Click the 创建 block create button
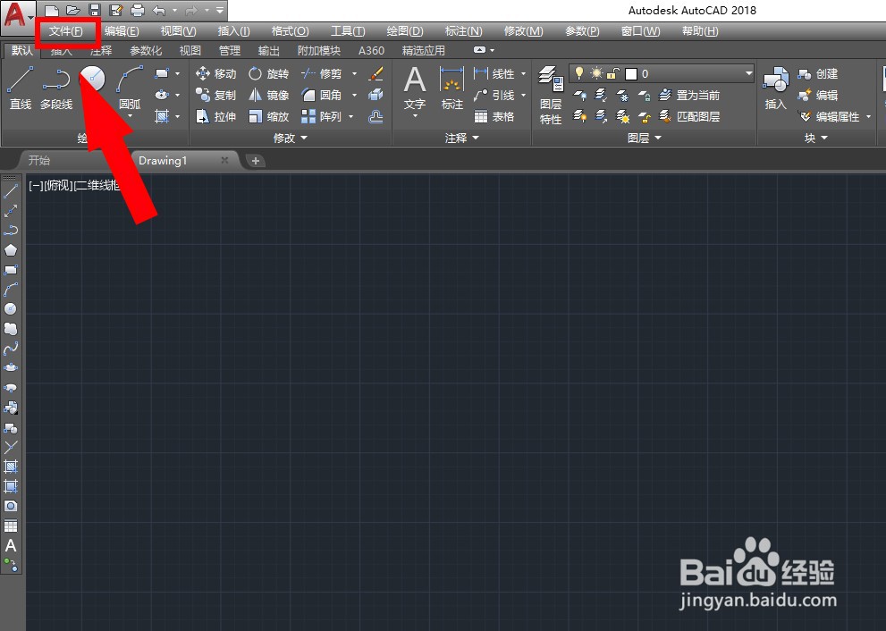This screenshot has width=886, height=631. [x=818, y=74]
